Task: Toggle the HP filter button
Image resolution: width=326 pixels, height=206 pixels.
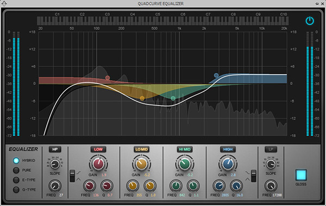Action: (55, 149)
